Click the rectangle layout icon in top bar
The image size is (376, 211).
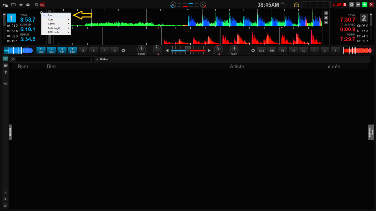coord(13,5)
